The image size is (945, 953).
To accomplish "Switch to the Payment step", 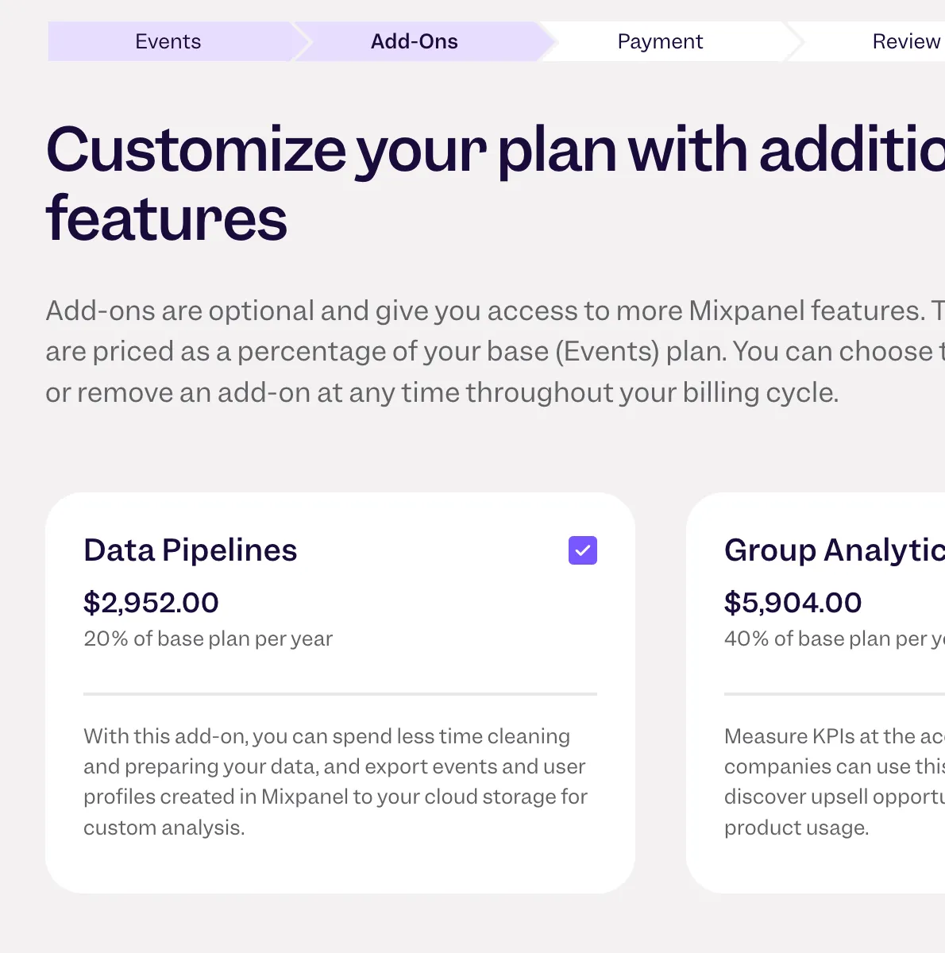I will point(660,41).
